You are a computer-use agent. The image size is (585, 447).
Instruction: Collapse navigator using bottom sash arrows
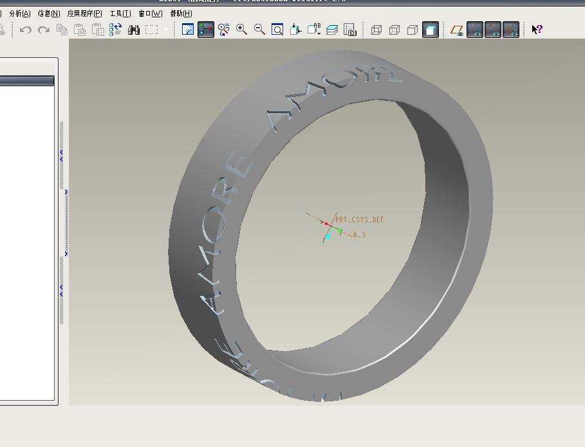pos(61,291)
